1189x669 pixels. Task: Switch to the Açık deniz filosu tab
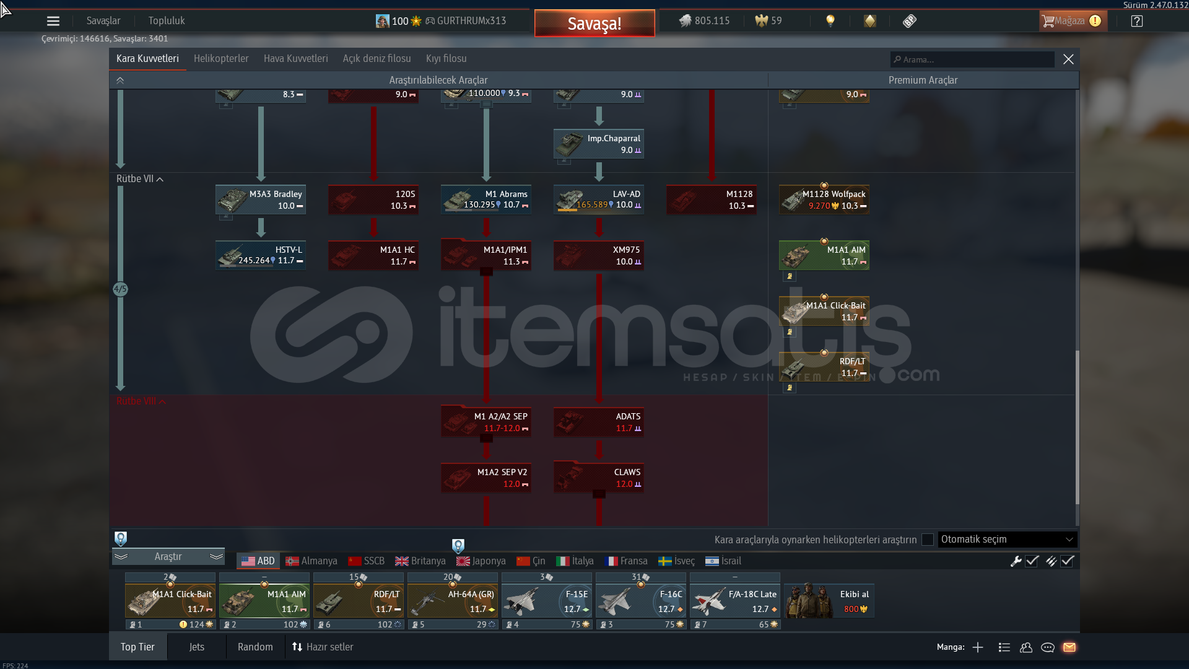pyautogui.click(x=377, y=59)
